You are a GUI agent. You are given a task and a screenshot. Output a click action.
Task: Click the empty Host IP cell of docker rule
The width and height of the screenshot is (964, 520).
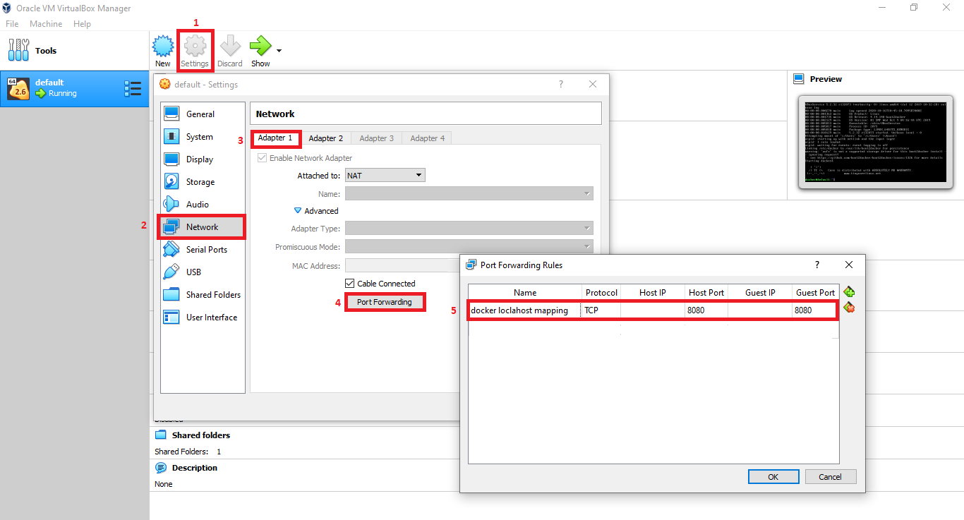point(653,310)
